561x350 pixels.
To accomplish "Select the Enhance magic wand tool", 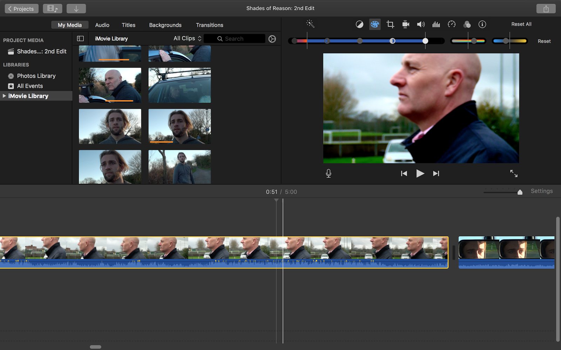I will (310, 24).
